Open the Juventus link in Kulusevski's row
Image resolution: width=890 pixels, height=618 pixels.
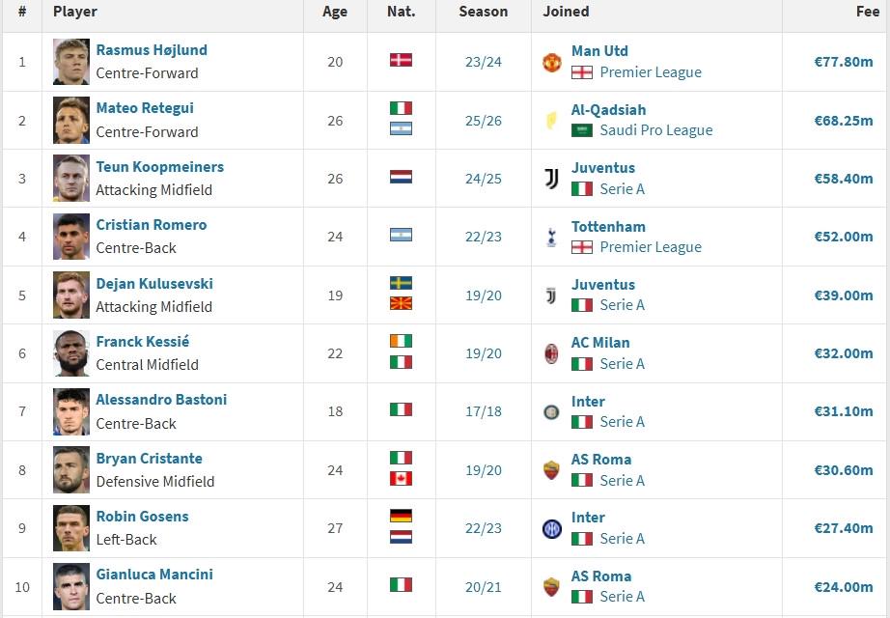602,285
